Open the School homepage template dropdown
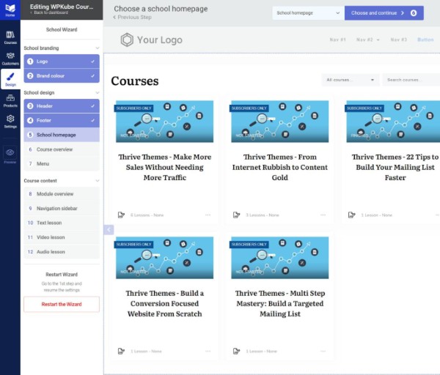This screenshot has width=440, height=375. point(307,13)
